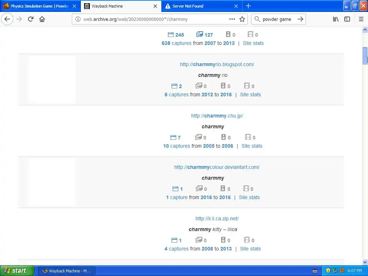
Task: Click the security shield tray icon
Action: tap(328, 271)
